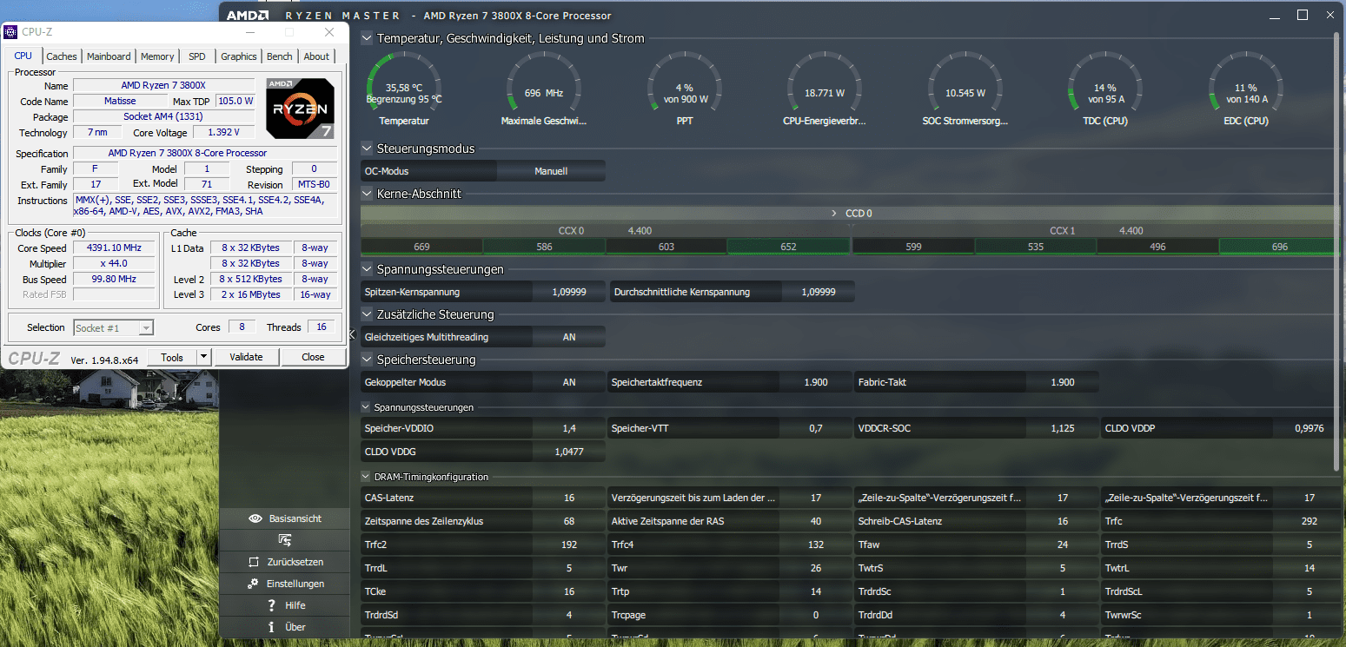Click the import/export profile icon above Zurücksetzen

tap(284, 540)
